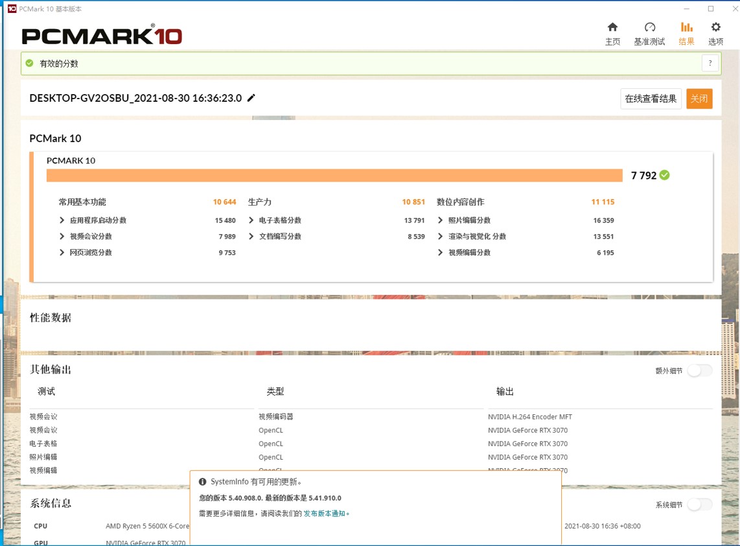Image resolution: width=740 pixels, height=546 pixels.
Task: Expand 电子表格分数 row
Action: pyautogui.click(x=251, y=220)
